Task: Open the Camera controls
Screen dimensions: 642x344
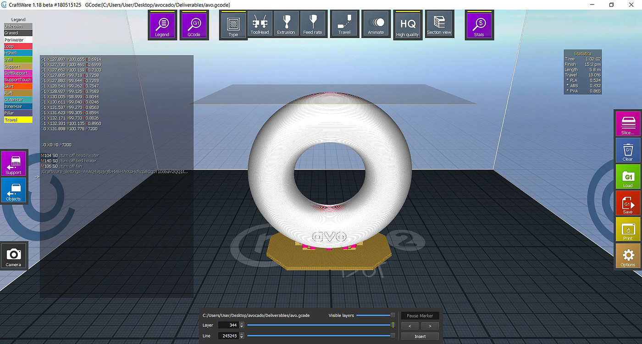Action: [13, 256]
